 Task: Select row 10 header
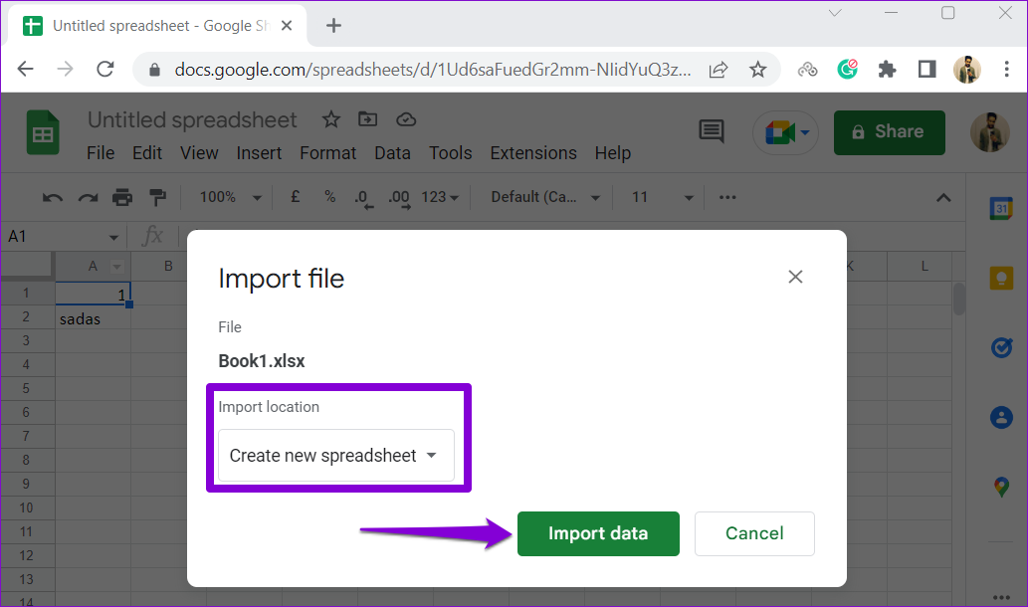(26, 507)
